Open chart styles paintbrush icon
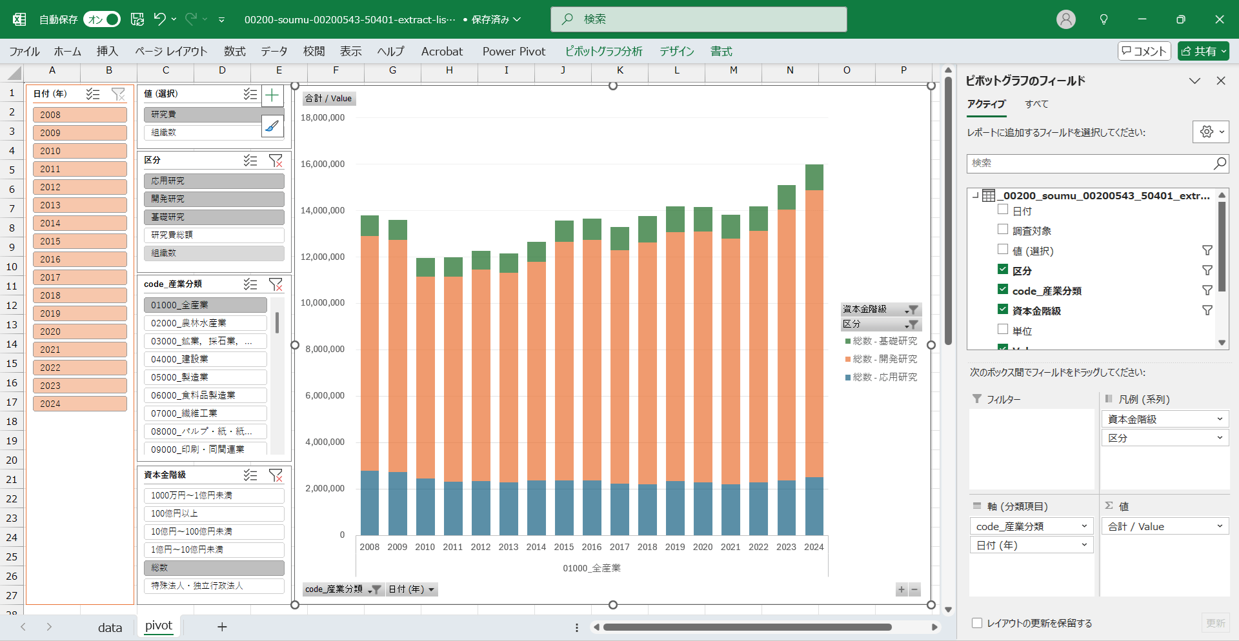This screenshot has height=641, width=1239. 272,126
